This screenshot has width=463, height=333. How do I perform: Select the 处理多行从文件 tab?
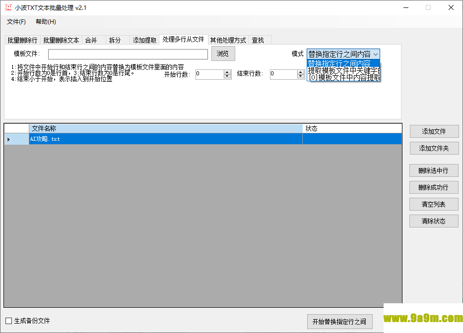[184, 39]
